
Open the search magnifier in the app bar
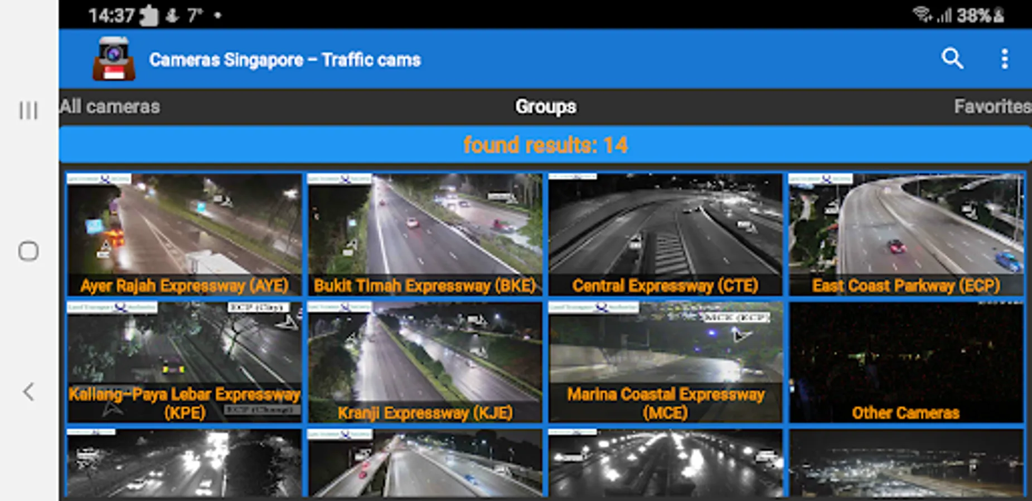(x=952, y=58)
